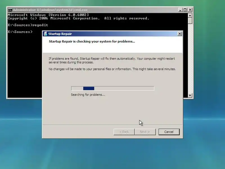Screen dimensions: 225x169
Task: Click the Startup Repair title bar text
Action: tap(60, 34)
